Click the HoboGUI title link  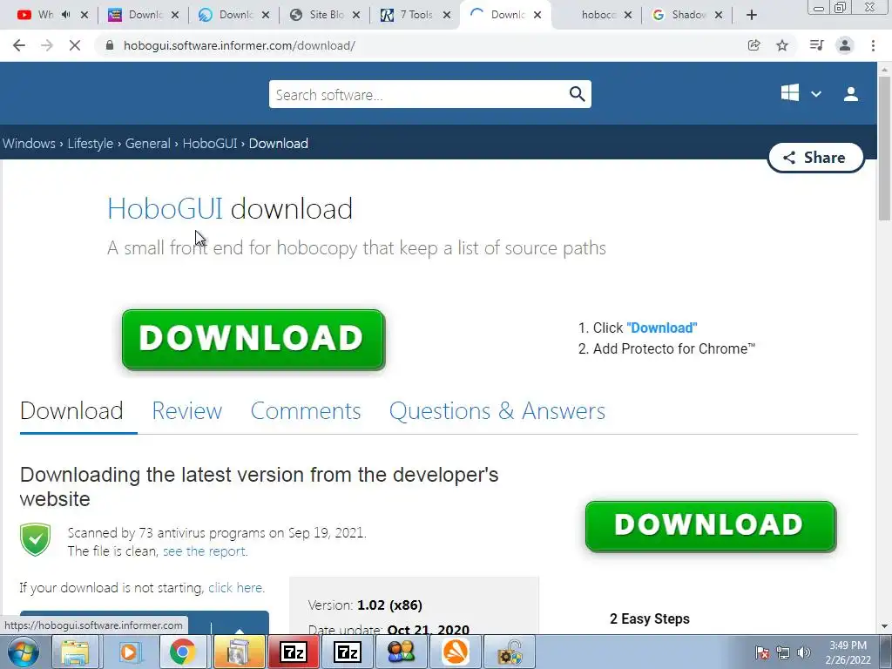point(165,209)
